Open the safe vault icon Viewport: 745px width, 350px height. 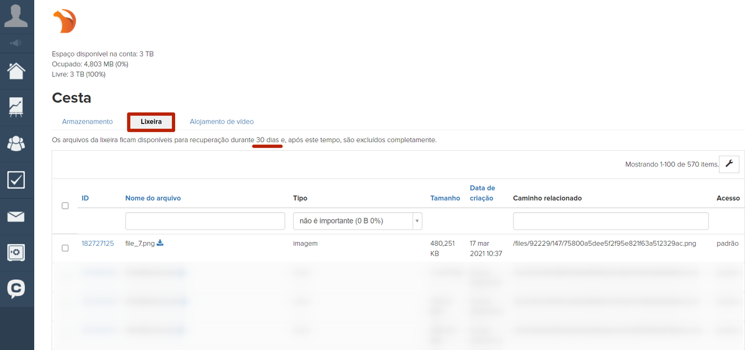click(17, 253)
